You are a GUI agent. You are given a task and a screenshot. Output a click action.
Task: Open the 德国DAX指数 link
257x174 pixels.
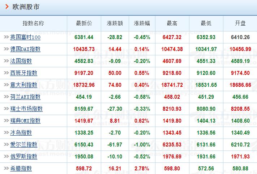(x=25, y=49)
